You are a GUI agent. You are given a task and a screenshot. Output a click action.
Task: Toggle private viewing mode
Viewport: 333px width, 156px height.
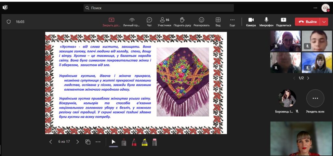(x=132, y=21)
